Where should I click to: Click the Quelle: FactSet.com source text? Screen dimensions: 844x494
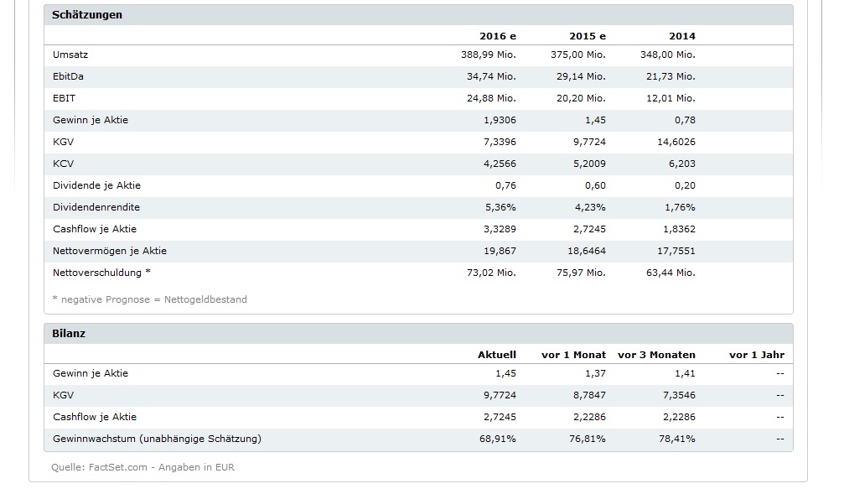pos(142,467)
